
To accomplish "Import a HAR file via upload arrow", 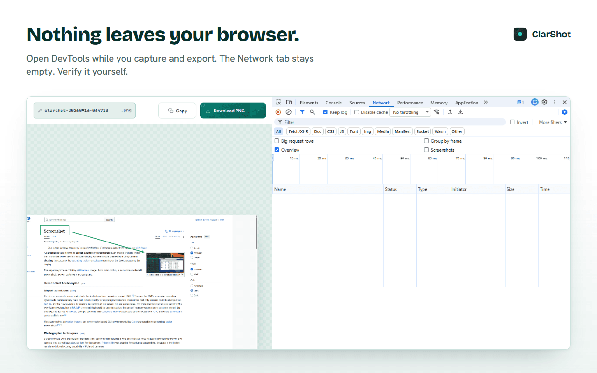I will click(450, 112).
